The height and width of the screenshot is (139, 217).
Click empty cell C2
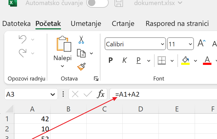coord(104,129)
